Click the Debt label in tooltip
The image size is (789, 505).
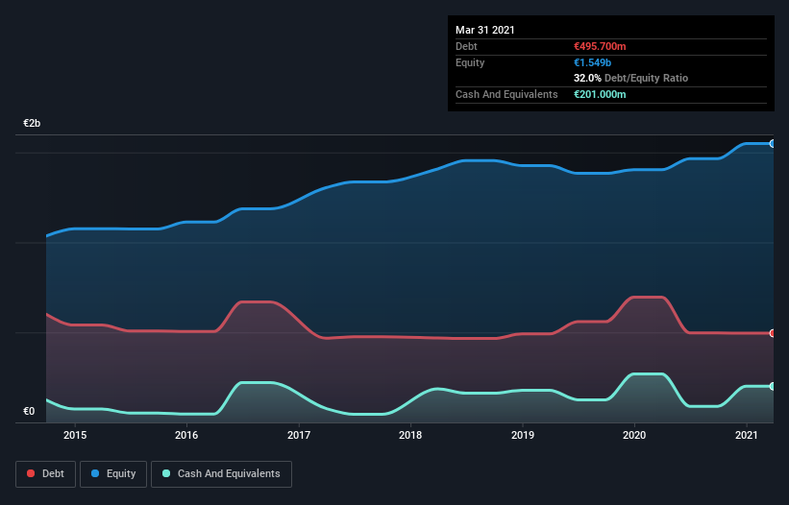click(466, 46)
